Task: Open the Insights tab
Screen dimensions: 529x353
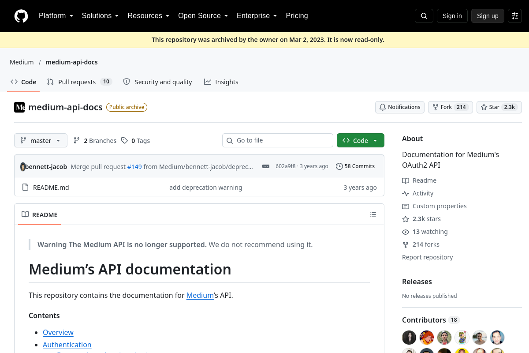Action: [221, 82]
